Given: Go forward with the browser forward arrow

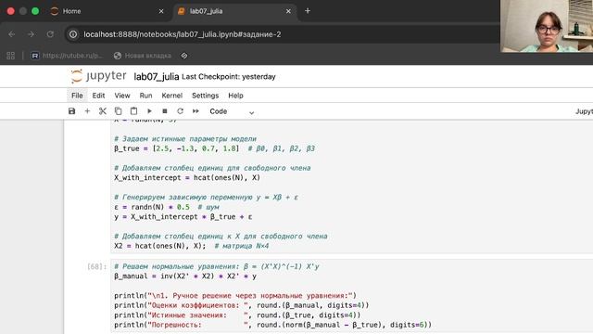Looking at the screenshot, I should pos(31,34).
